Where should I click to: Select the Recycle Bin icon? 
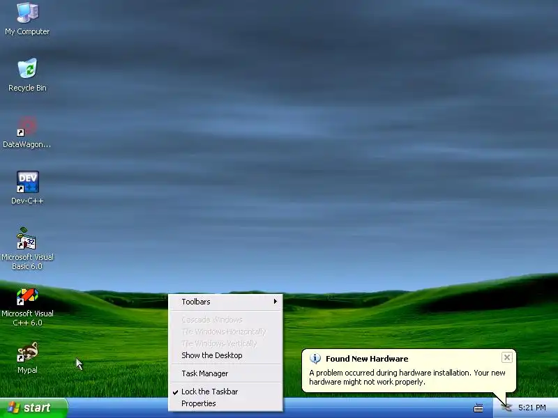tap(27, 75)
